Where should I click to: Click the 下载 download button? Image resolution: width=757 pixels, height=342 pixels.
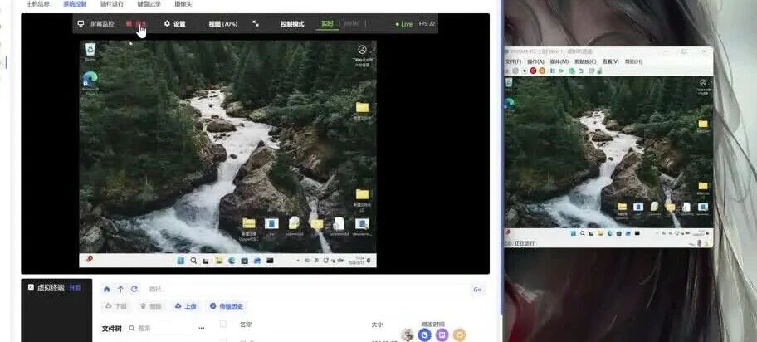(x=116, y=306)
